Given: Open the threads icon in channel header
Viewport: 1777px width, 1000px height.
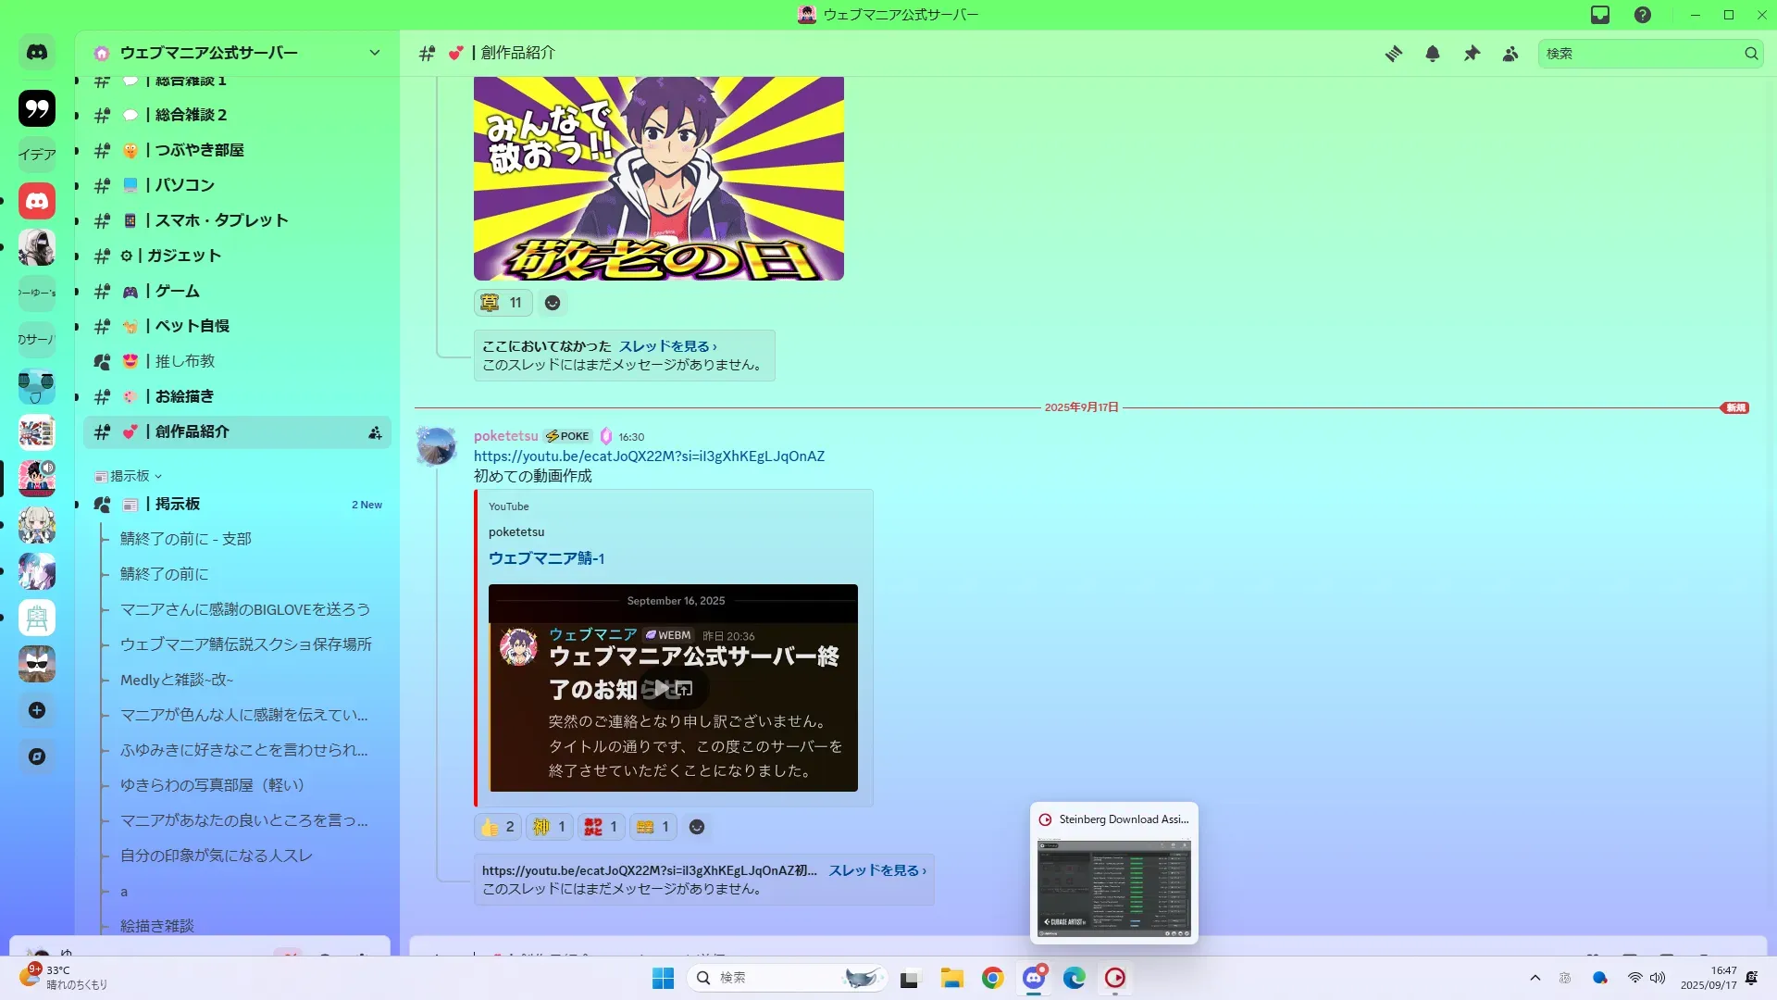Looking at the screenshot, I should [x=1393, y=54].
